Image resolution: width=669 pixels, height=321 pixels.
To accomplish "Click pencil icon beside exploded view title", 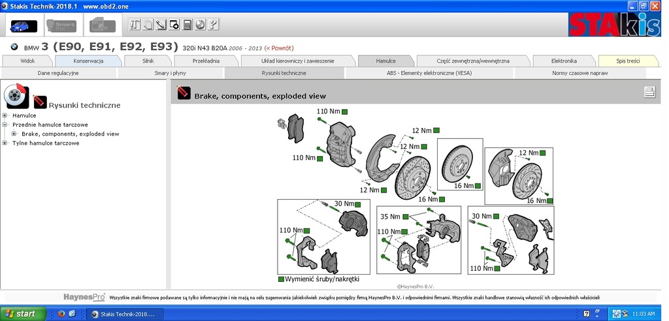I will coord(184,92).
